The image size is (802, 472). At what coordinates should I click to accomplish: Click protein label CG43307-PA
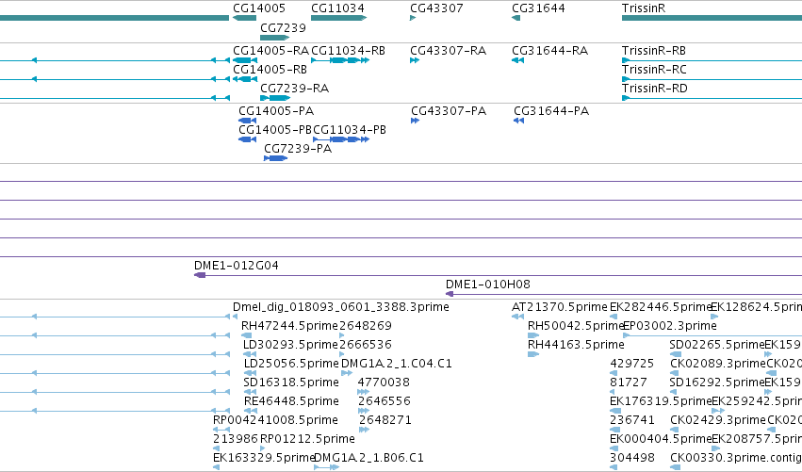click(449, 111)
